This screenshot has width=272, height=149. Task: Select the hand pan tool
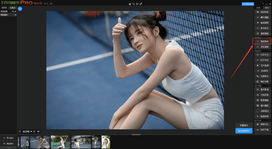click(130, 3)
